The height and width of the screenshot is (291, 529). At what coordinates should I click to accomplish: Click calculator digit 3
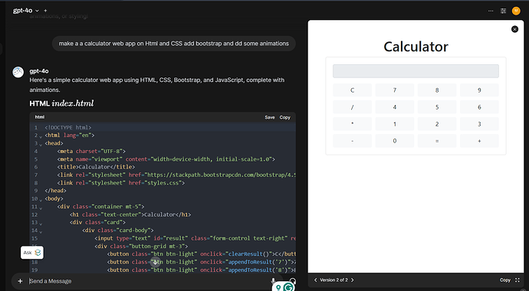(479, 124)
